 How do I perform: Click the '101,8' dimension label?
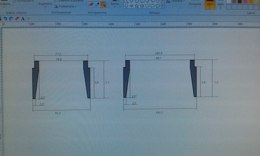tap(159, 53)
